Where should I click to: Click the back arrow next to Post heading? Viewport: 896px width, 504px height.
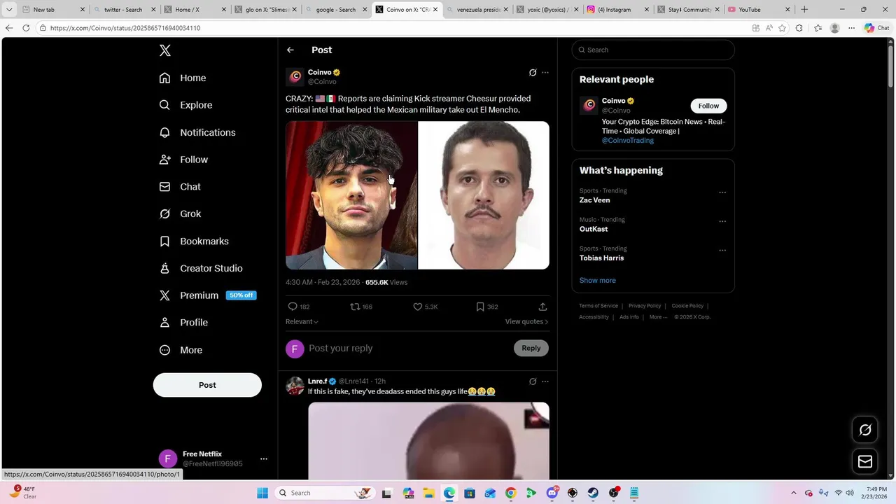coord(290,50)
